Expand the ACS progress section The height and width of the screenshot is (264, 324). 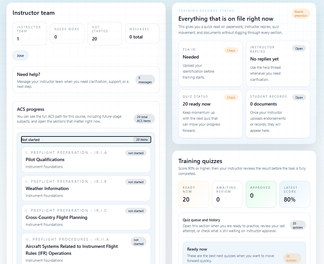[86, 115]
